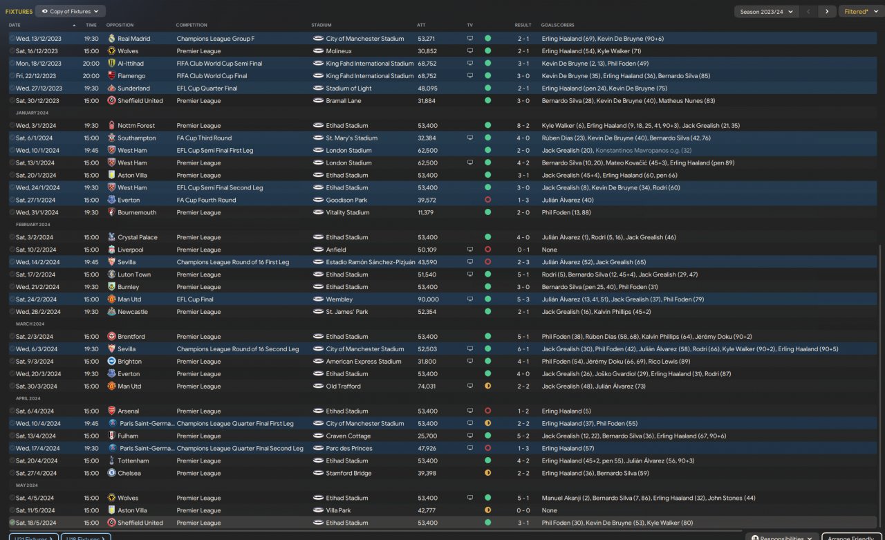This screenshot has height=540, width=885.
Task: Click the FIFA Club World Cup Final competition
Action: (x=212, y=76)
